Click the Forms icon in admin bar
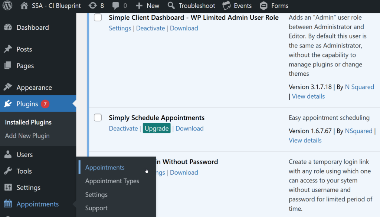Viewport: 380px width, 217px height. (x=263, y=6)
